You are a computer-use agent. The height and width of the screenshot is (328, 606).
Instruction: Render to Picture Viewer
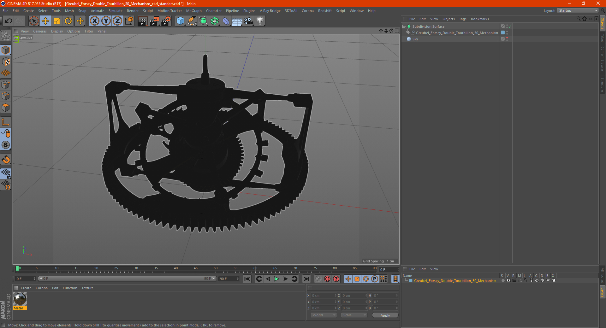pos(154,21)
